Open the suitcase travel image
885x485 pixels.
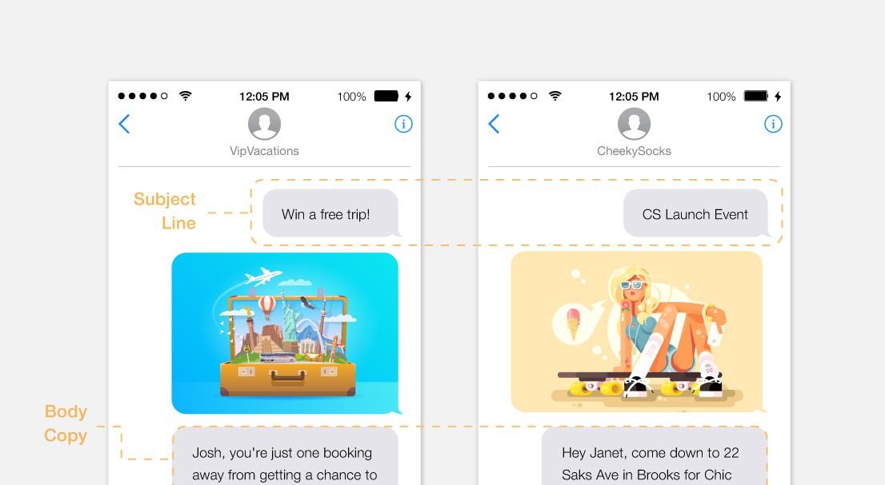[x=285, y=333]
